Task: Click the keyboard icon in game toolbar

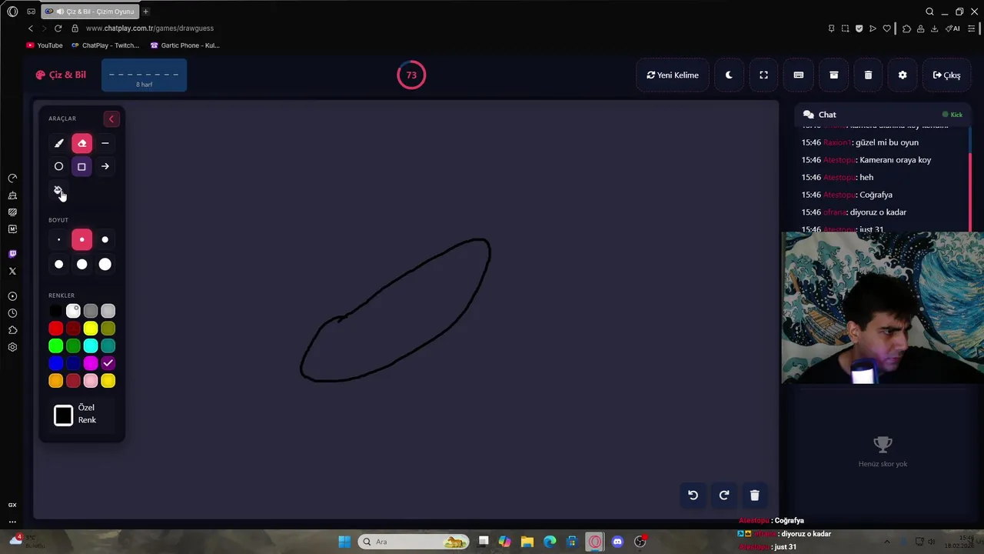Action: (799, 75)
